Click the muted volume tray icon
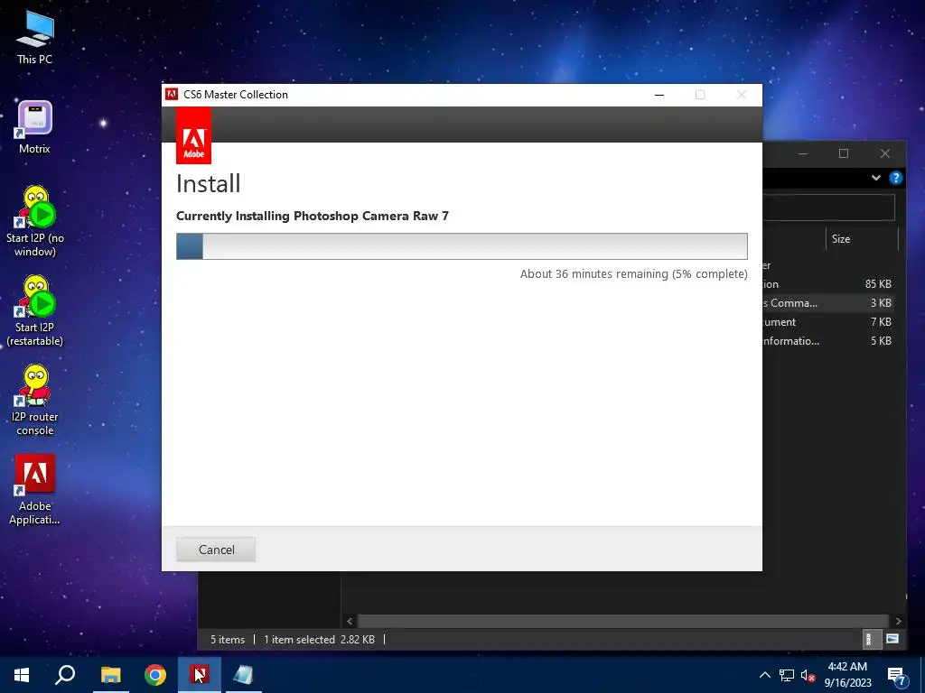 click(808, 675)
